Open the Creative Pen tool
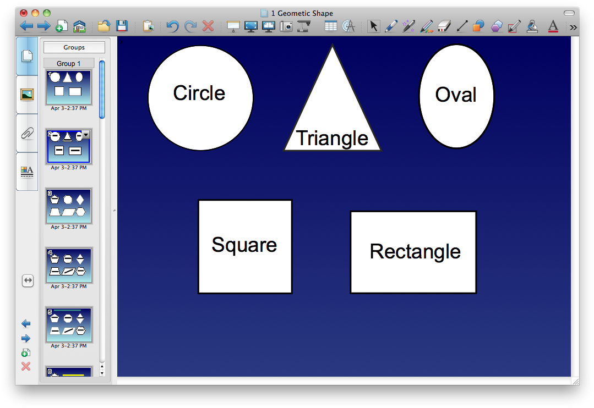The height and width of the screenshot is (408, 594). pos(408,26)
